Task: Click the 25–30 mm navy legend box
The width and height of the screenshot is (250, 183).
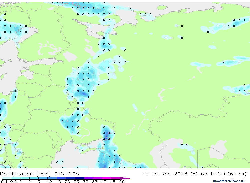Action: click(x=79, y=178)
